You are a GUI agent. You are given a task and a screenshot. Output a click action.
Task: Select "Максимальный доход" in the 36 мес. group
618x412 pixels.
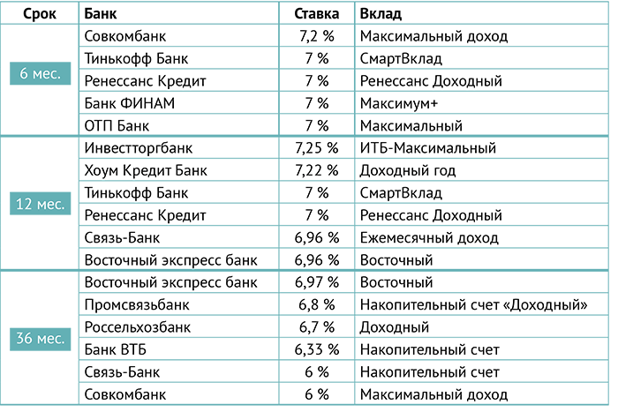pyautogui.click(x=433, y=394)
